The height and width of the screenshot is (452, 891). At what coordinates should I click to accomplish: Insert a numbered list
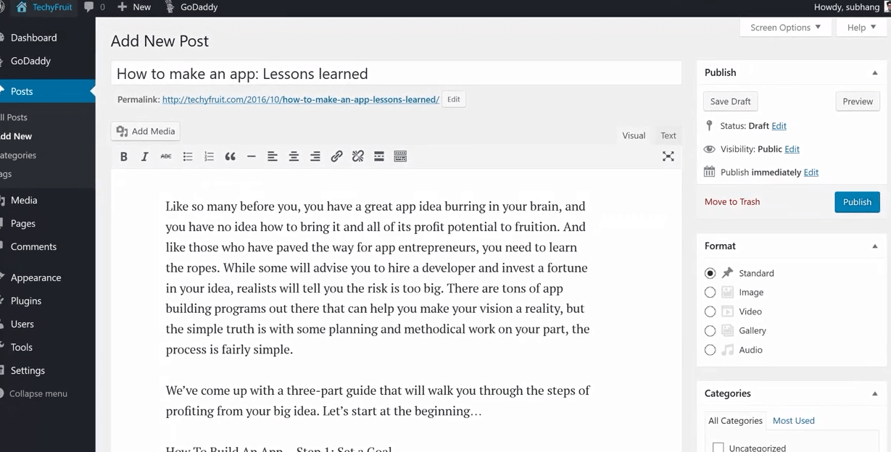209,156
